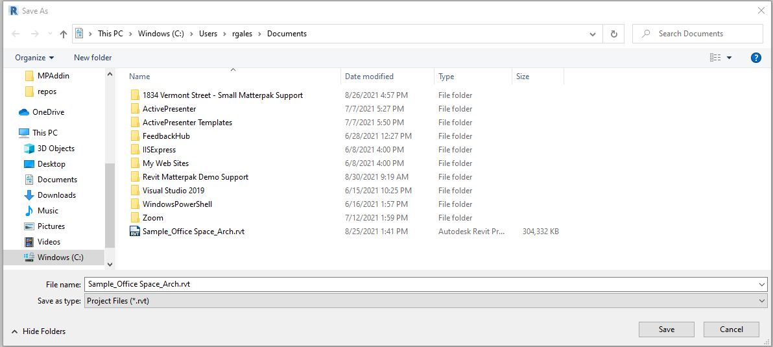Click the change view icon

coord(715,58)
